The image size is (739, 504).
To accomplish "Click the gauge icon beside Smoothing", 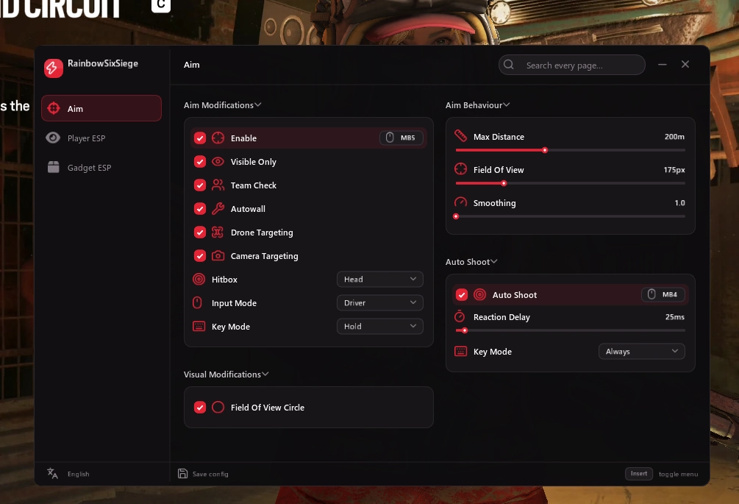I will click(460, 202).
